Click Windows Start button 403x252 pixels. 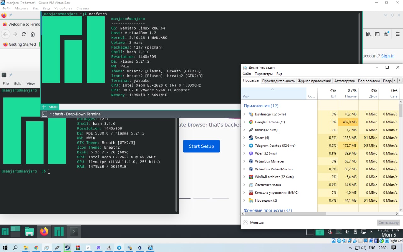tap(5, 248)
